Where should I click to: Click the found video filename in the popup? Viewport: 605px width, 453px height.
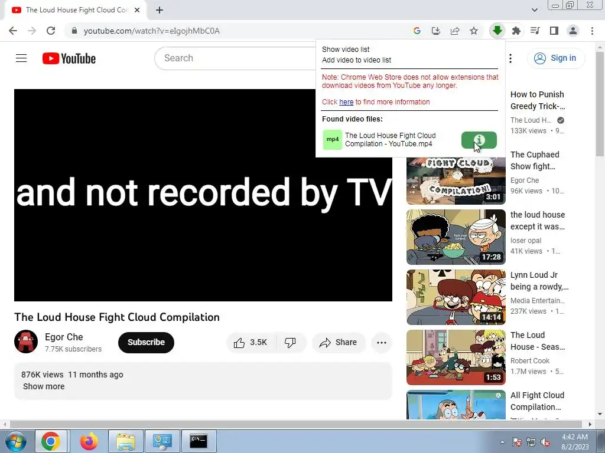tap(390, 139)
